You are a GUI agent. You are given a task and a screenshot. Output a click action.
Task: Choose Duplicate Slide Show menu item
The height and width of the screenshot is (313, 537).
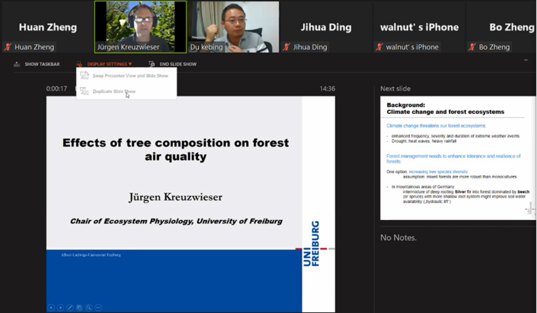coord(114,92)
